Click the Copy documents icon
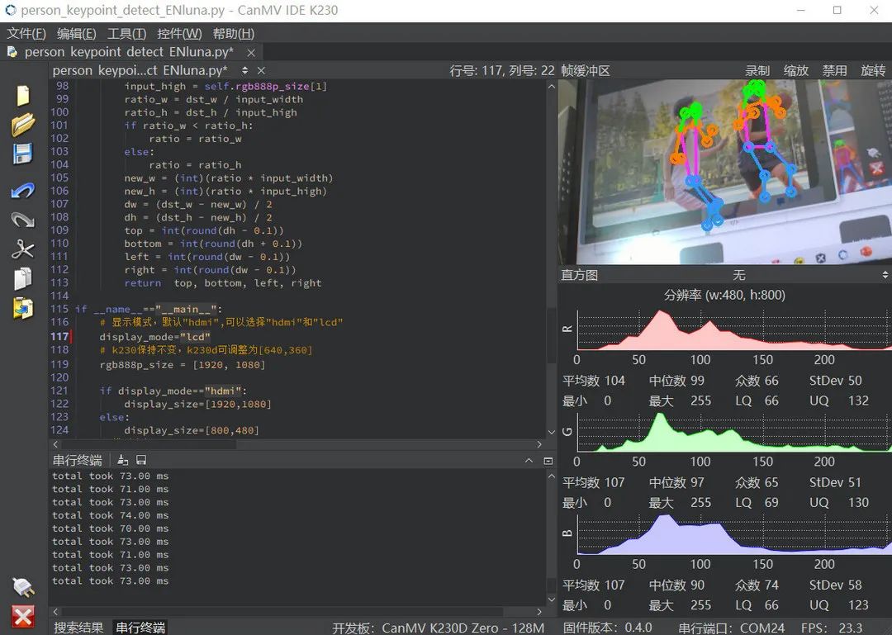 point(22,279)
